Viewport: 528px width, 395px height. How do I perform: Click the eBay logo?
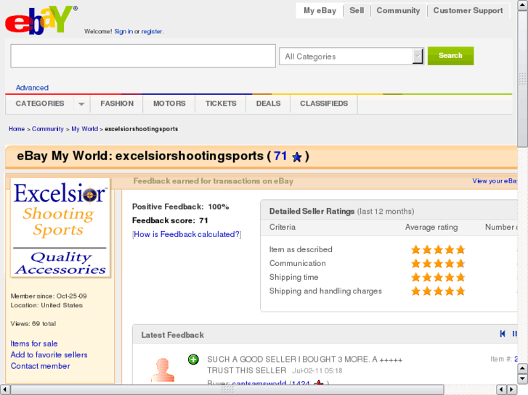coord(41,20)
